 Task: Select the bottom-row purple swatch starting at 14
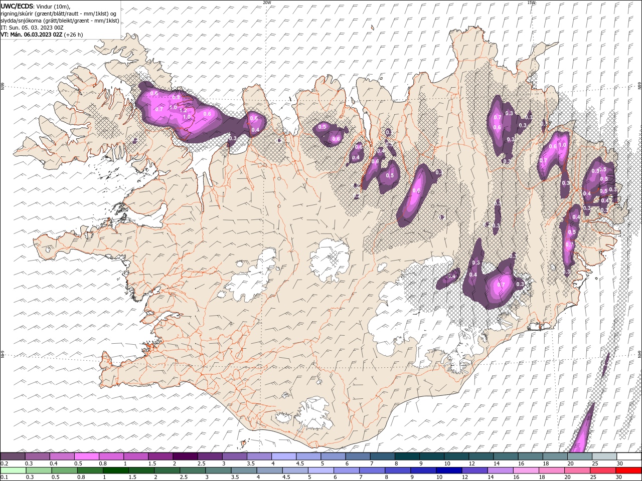point(500,470)
